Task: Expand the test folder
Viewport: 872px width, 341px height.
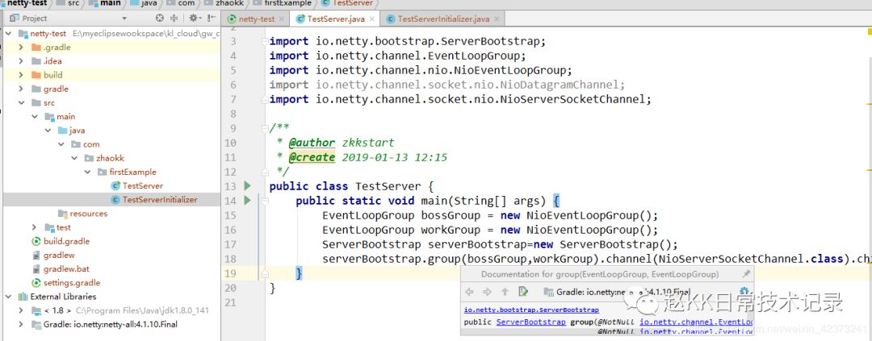Action: tap(35, 227)
